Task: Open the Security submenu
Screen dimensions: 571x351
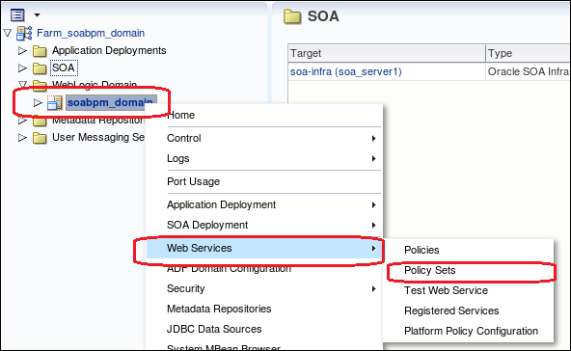Action: click(264, 288)
